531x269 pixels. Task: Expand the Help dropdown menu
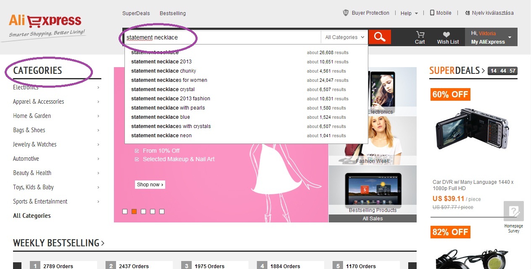coord(409,13)
